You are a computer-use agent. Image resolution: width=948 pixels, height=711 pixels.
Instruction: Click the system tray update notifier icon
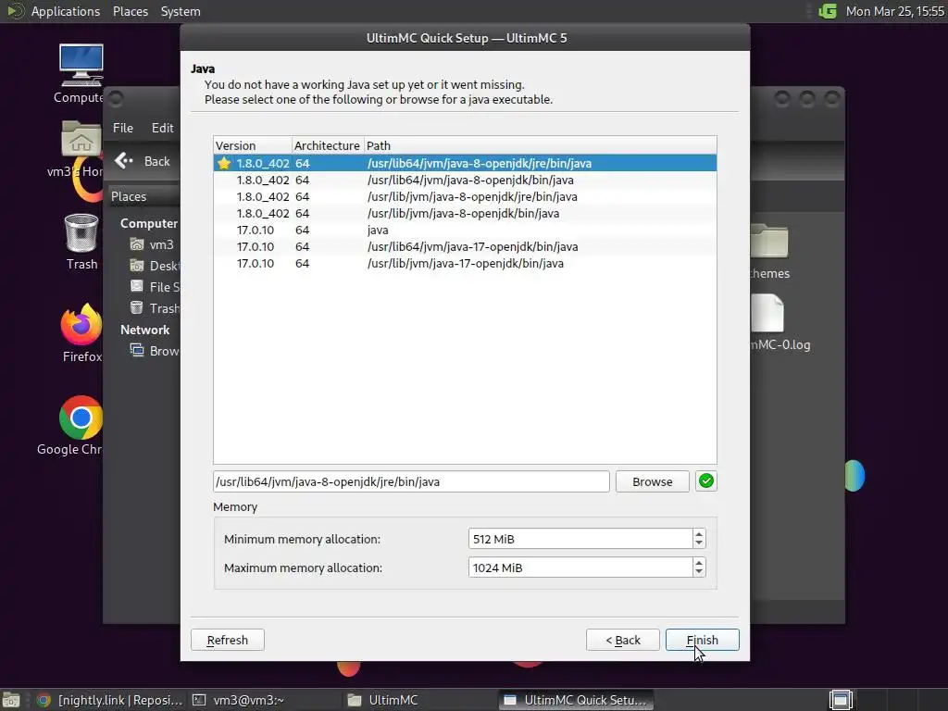pyautogui.click(x=827, y=11)
